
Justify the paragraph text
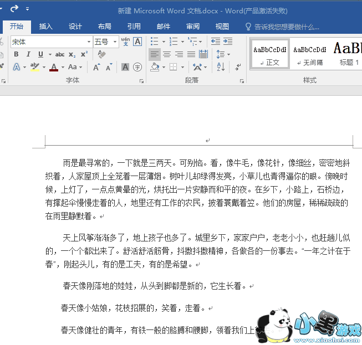point(191,54)
